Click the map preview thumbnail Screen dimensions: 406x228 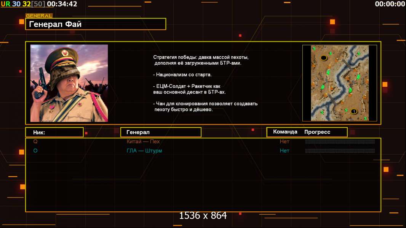click(x=340, y=83)
